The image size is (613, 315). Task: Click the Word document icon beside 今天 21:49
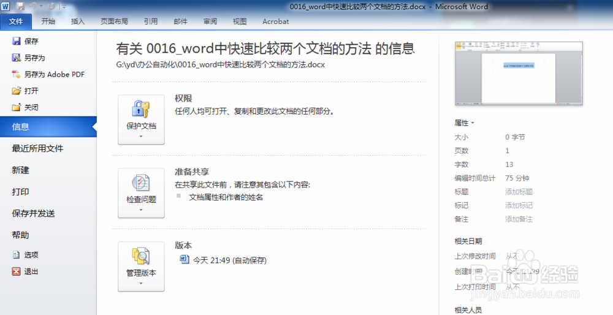point(184,259)
